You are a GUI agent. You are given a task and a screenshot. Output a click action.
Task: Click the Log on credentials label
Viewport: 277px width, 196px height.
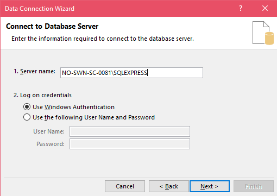pyautogui.click(x=42, y=95)
